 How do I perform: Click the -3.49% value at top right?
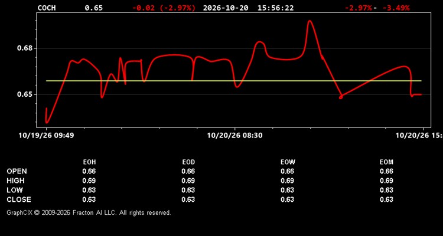(x=396, y=8)
